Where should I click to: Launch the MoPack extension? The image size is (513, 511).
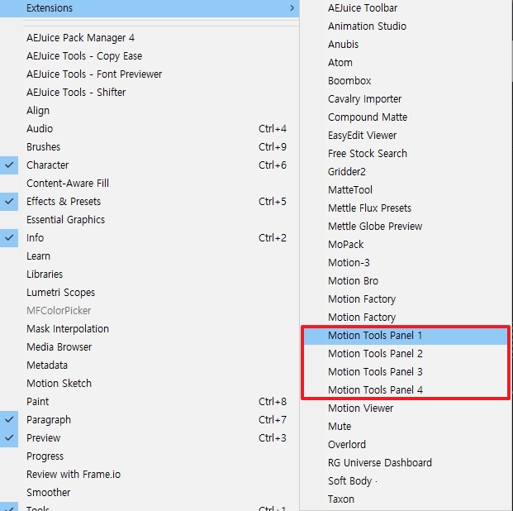point(346,245)
